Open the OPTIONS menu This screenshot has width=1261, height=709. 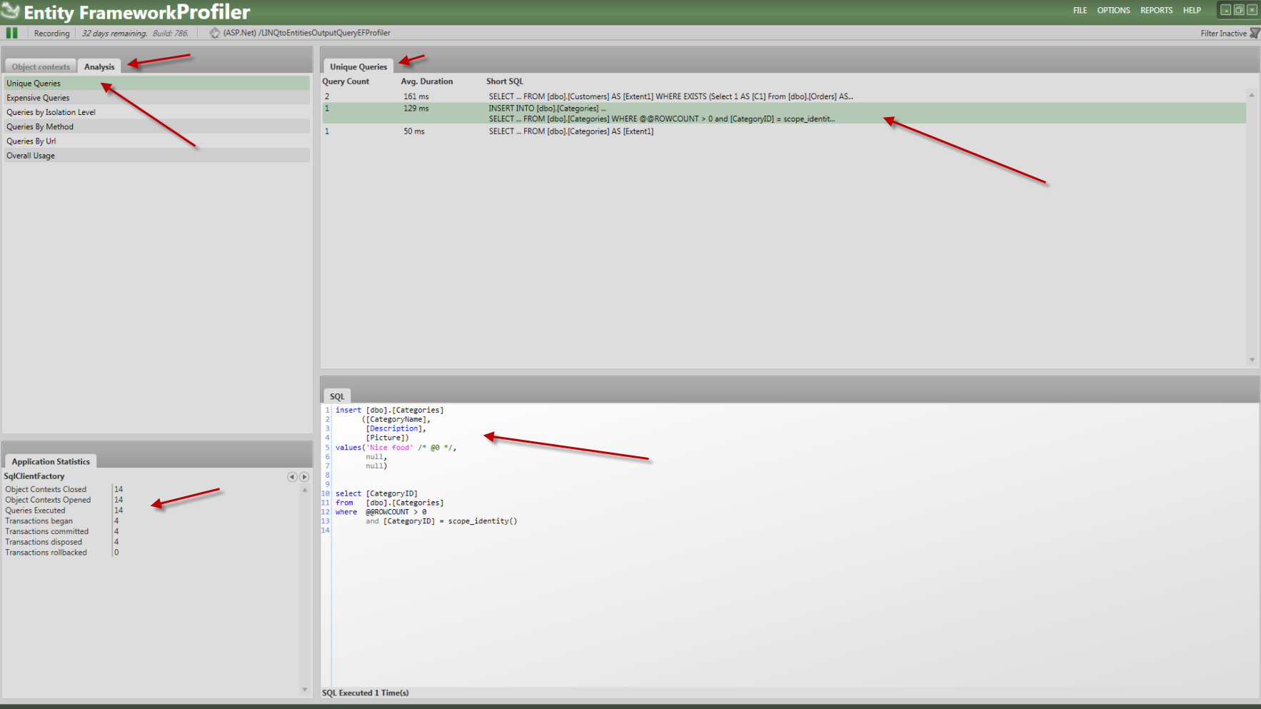(x=1113, y=11)
